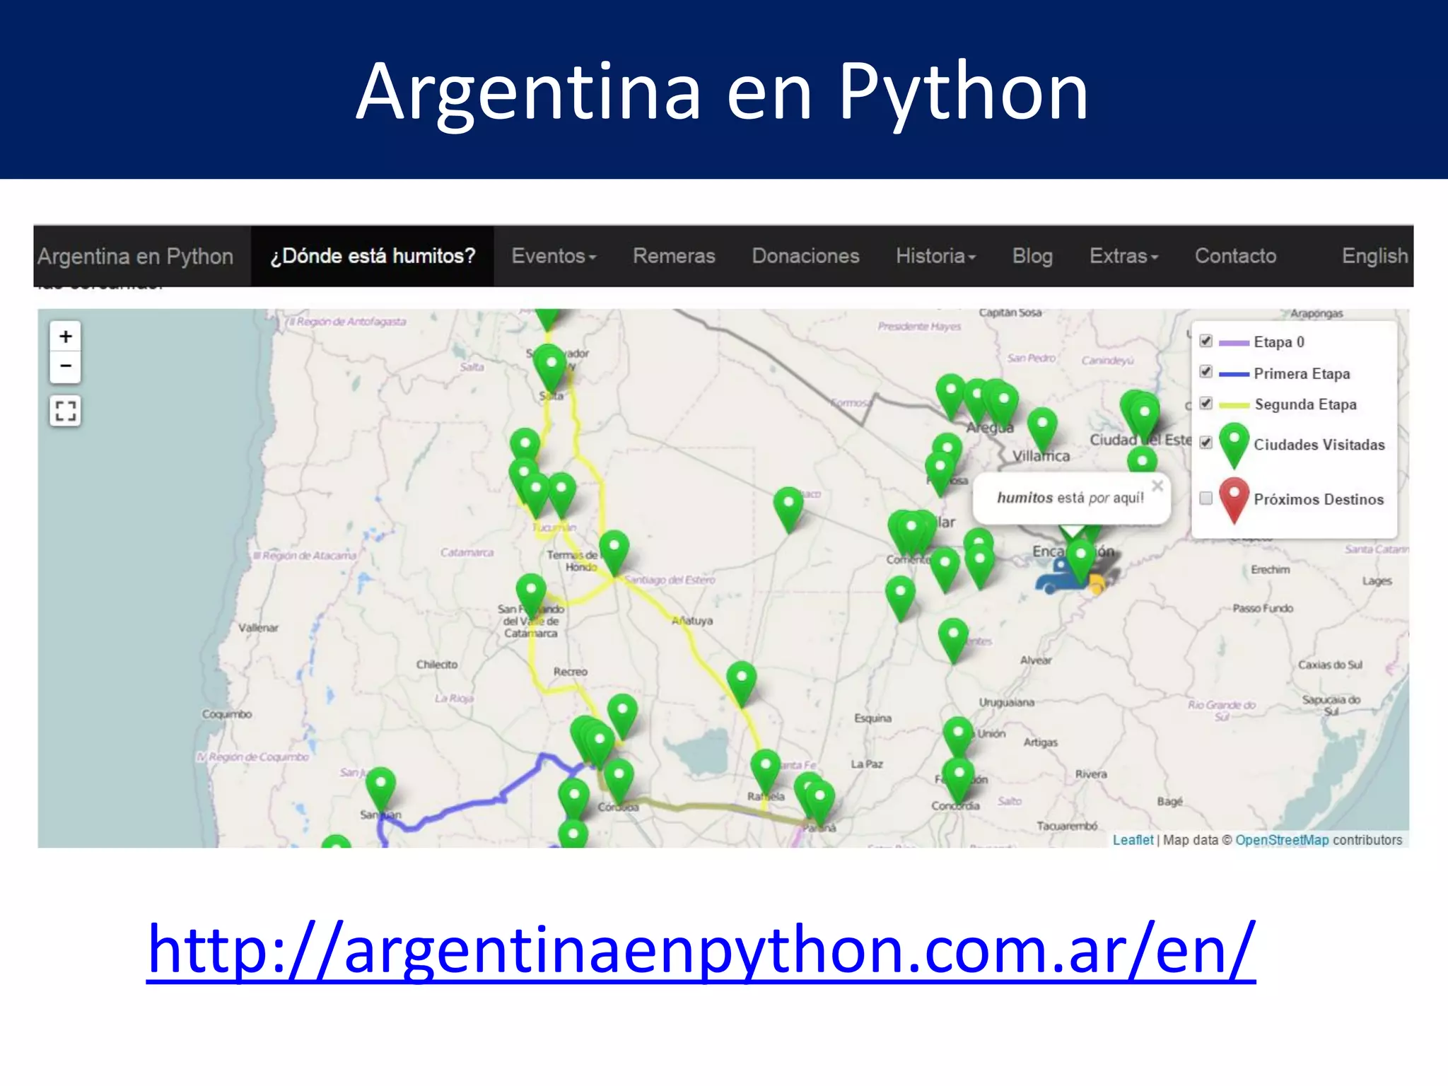Open the ¿Dónde está humitos? tab
This screenshot has height=1086, width=1448.
(x=373, y=256)
